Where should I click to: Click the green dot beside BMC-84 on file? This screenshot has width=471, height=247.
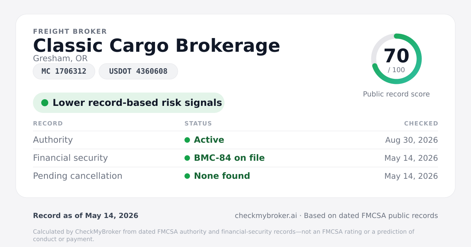click(x=187, y=158)
